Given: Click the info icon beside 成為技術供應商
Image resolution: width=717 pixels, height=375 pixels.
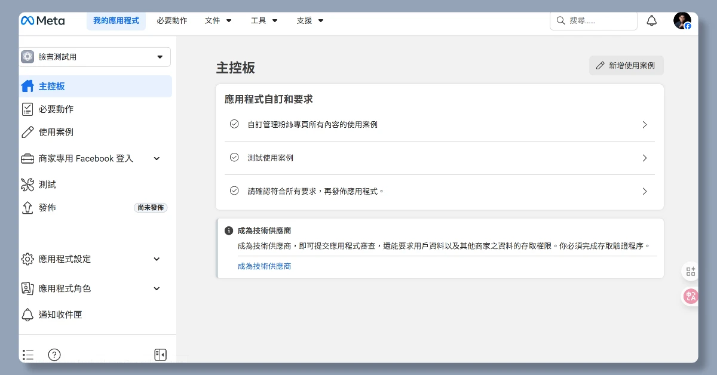Looking at the screenshot, I should tap(229, 230).
